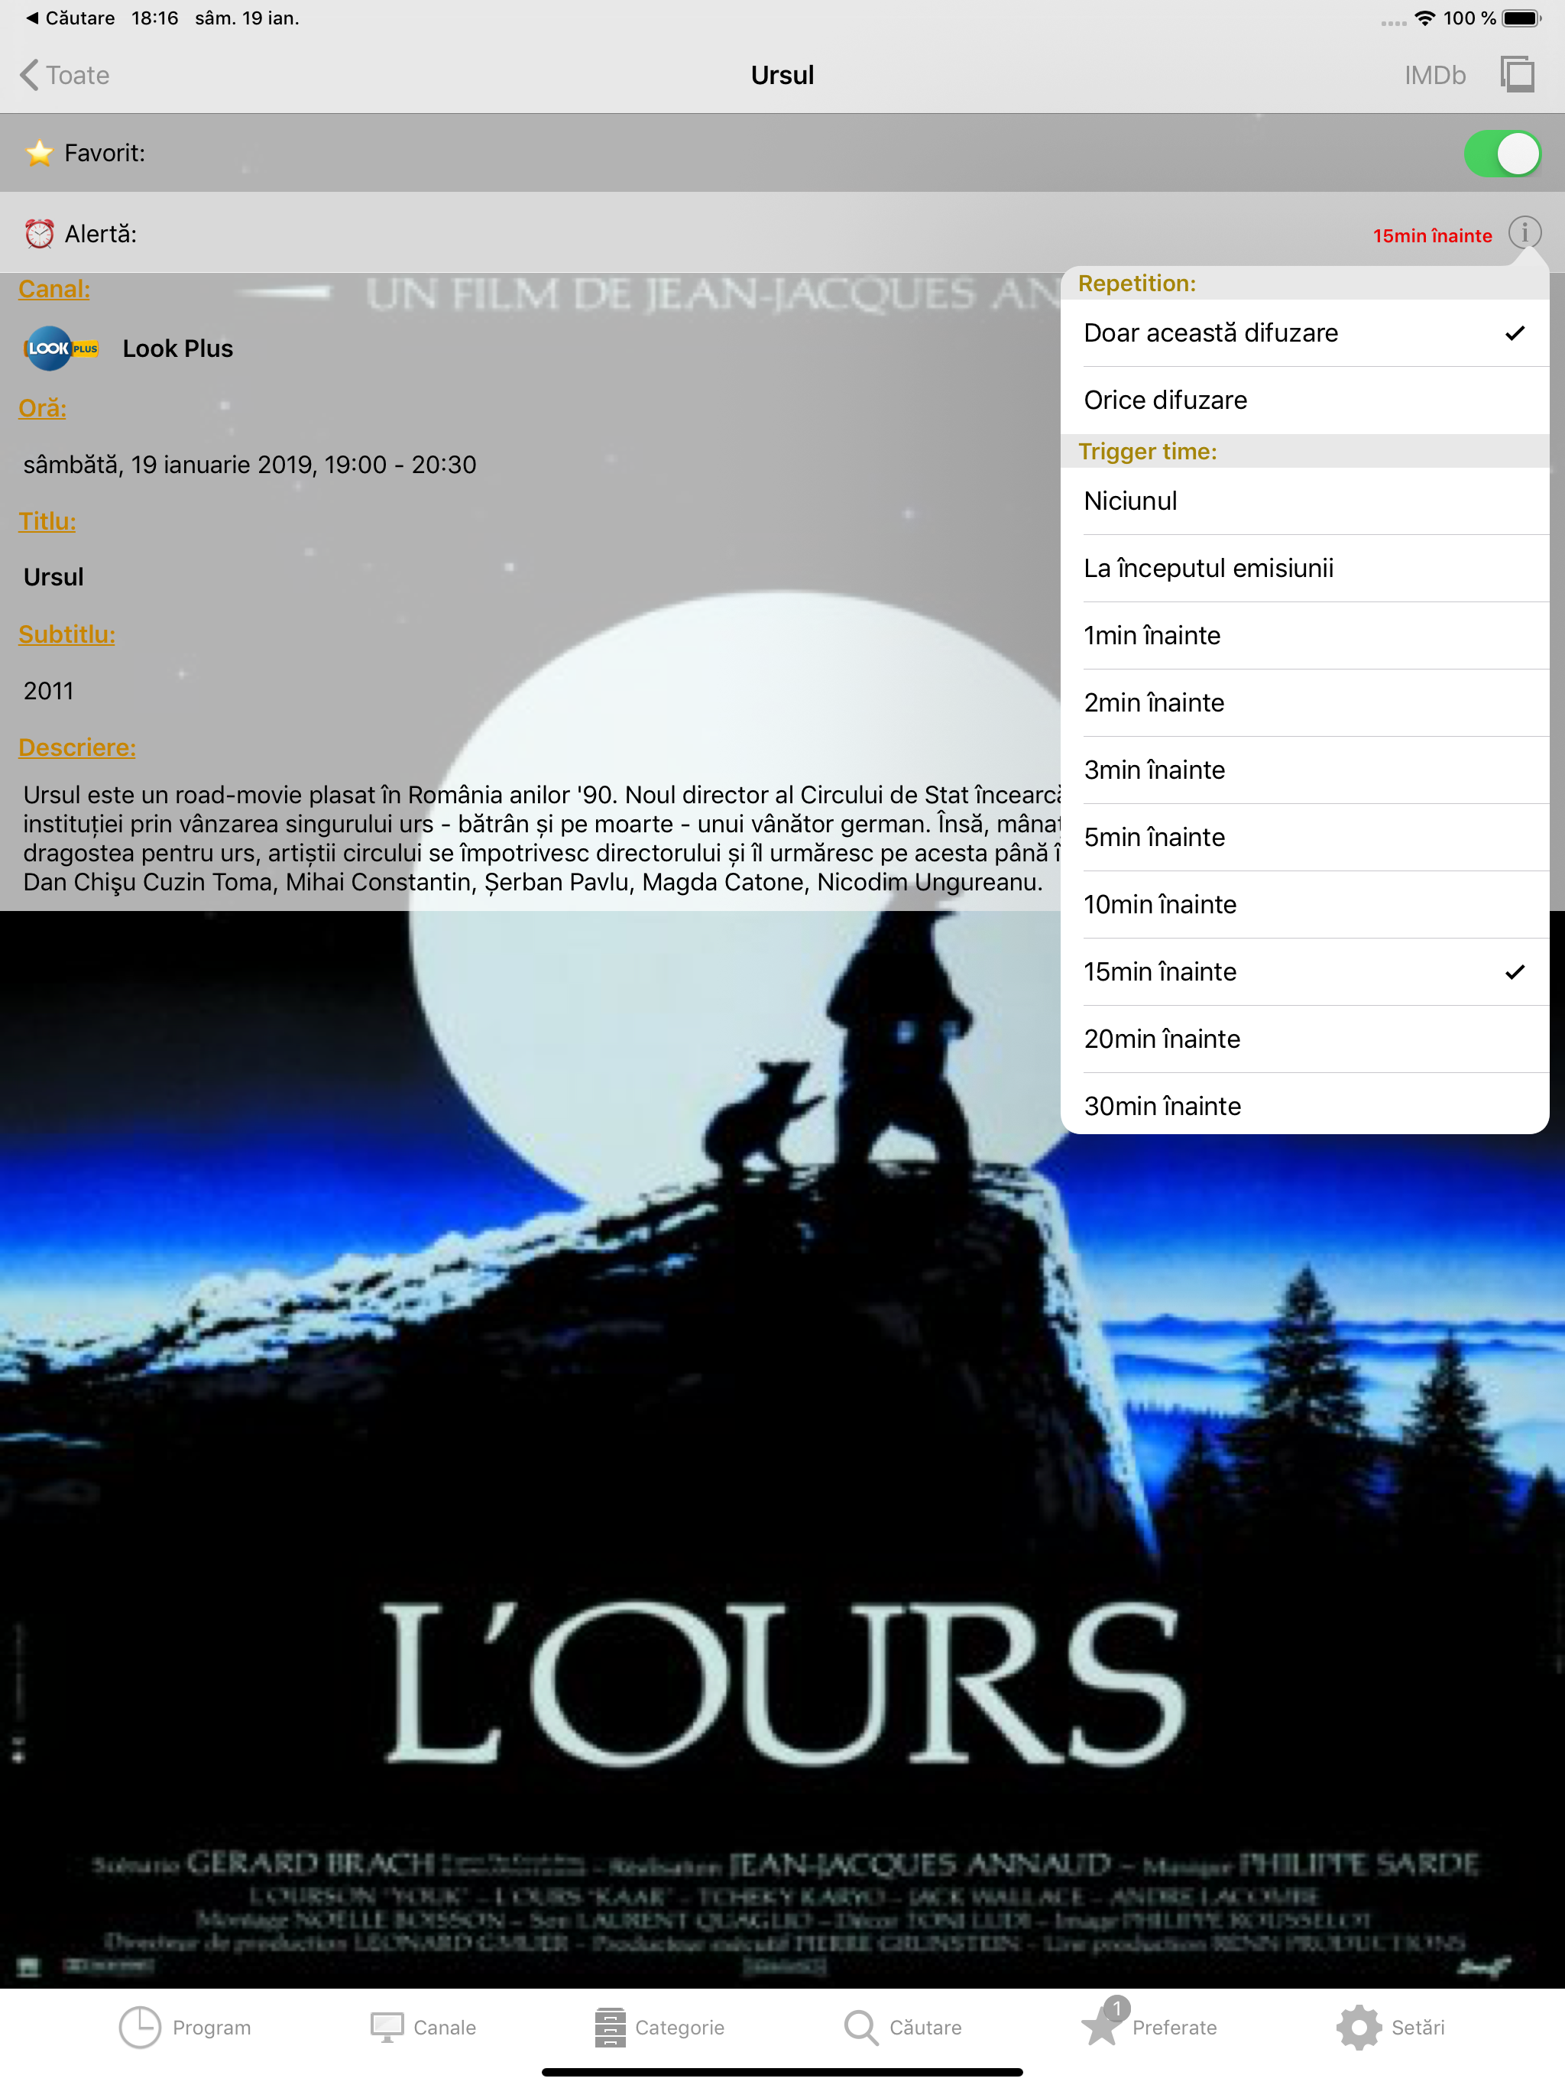Tap the yellow Favorit star icon
Screen dimensions: 1565x2088
40,153
